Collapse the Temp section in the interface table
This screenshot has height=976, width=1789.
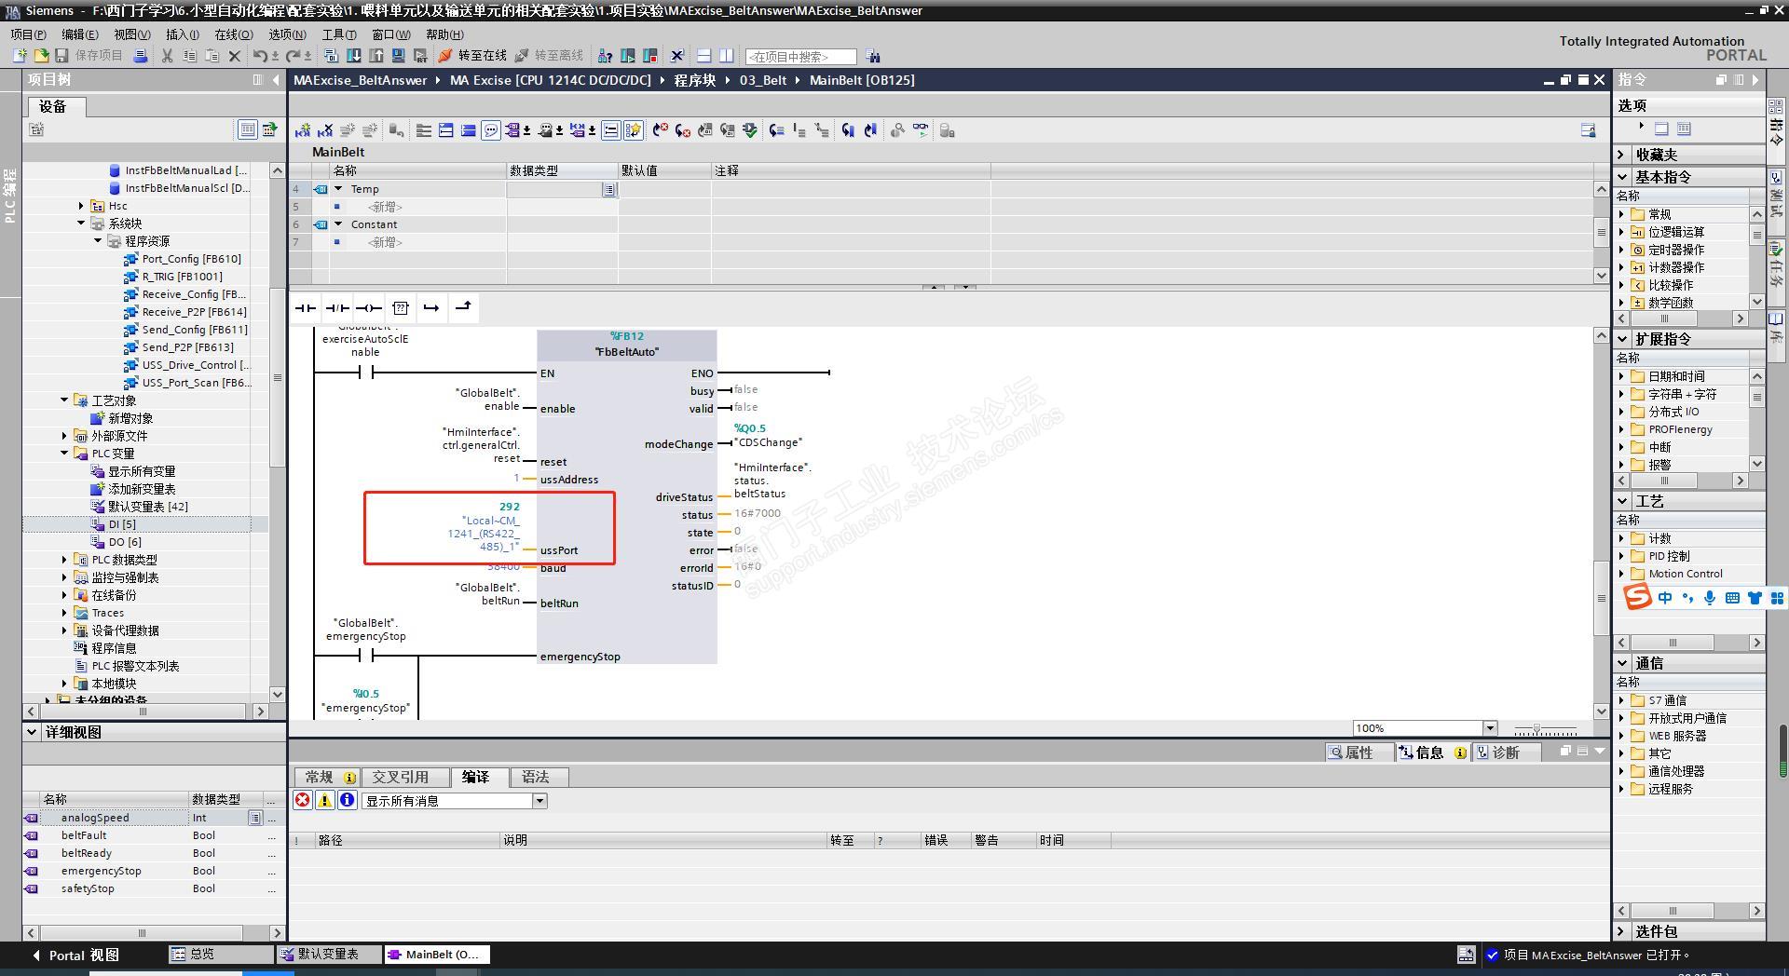click(338, 189)
